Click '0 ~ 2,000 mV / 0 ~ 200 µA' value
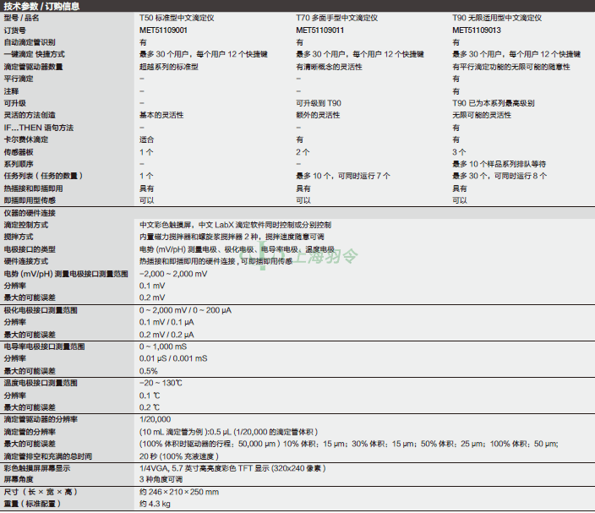This screenshot has height=513, width=595. [185, 310]
